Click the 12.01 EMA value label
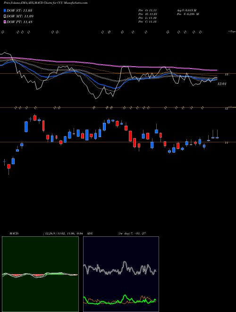 coord(222,84)
